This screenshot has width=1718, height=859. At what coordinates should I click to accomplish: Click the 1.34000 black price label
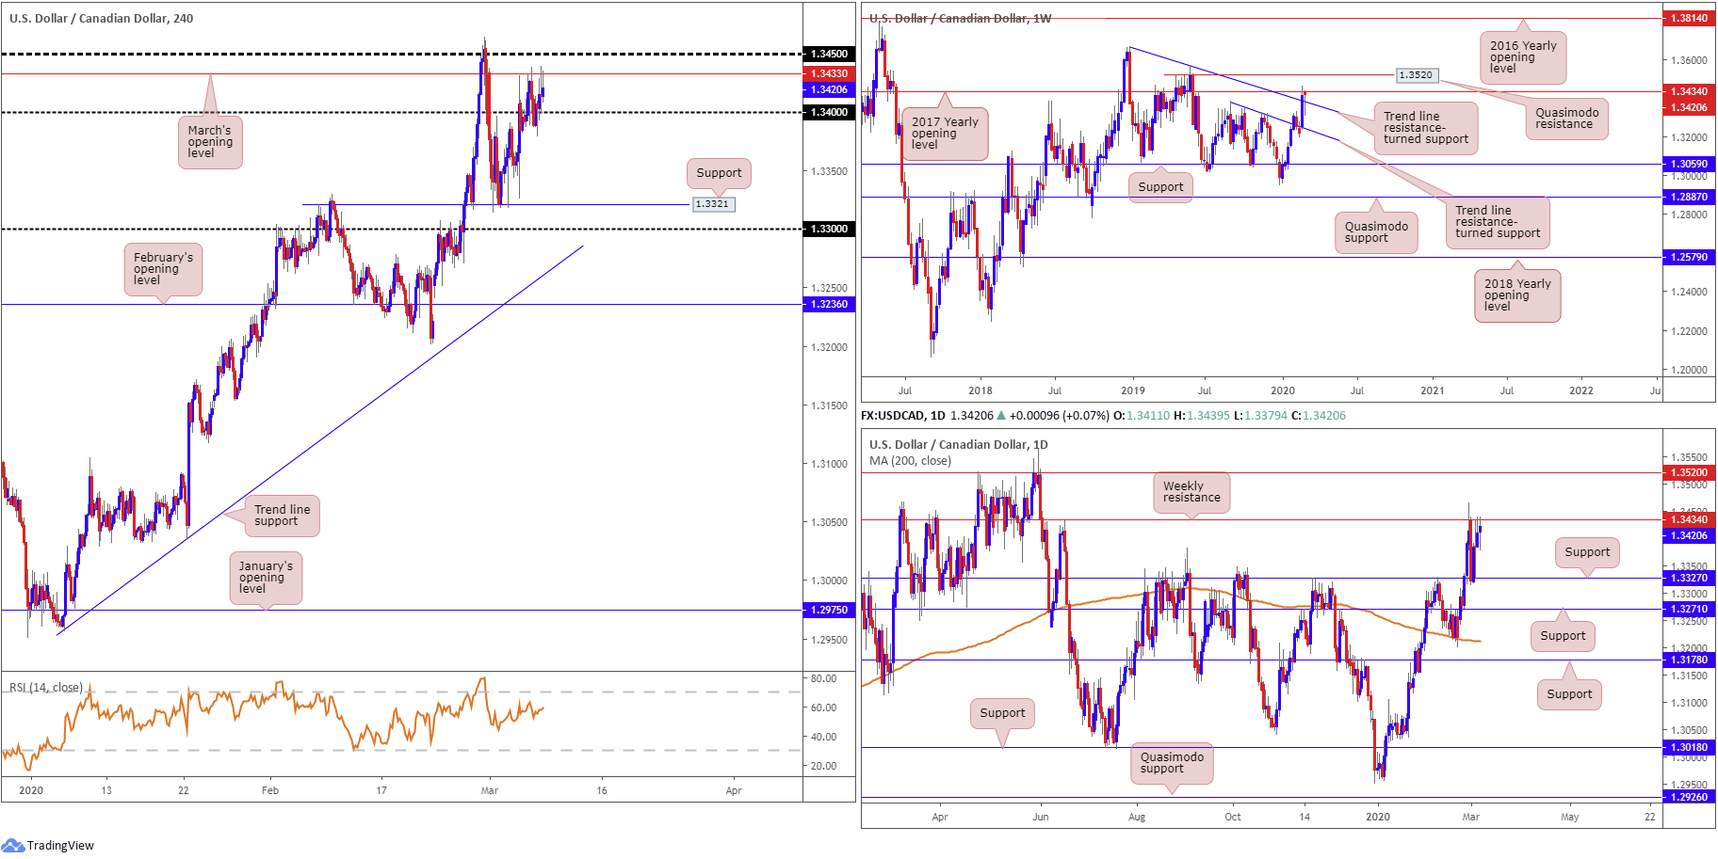(829, 112)
